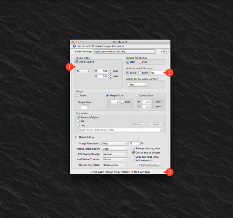Click the canvas width 320 field
This screenshot has height=218, width=233.
pos(147,102)
